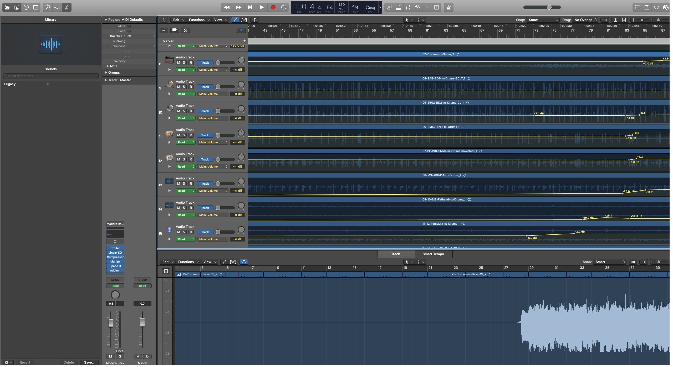673x367 pixels.
Task: Adjust volume slider on audio track 15
Action: click(225, 232)
